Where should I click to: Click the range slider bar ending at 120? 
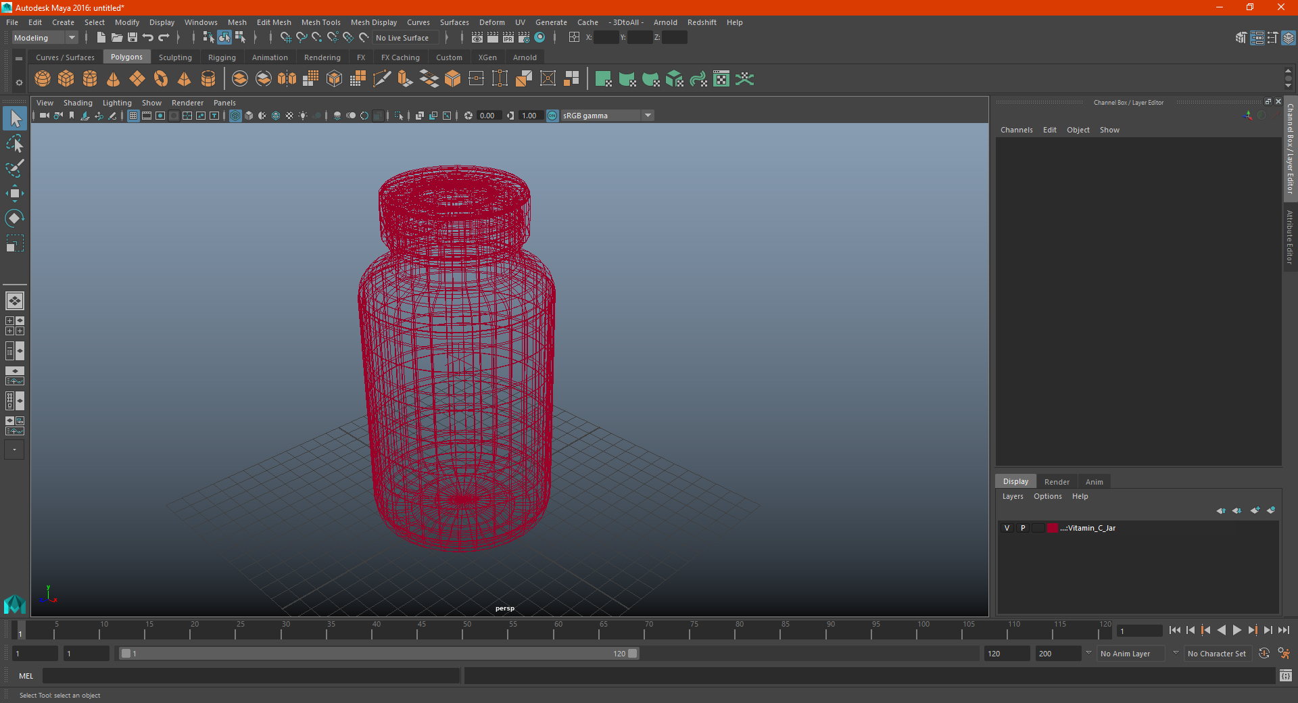tap(379, 654)
